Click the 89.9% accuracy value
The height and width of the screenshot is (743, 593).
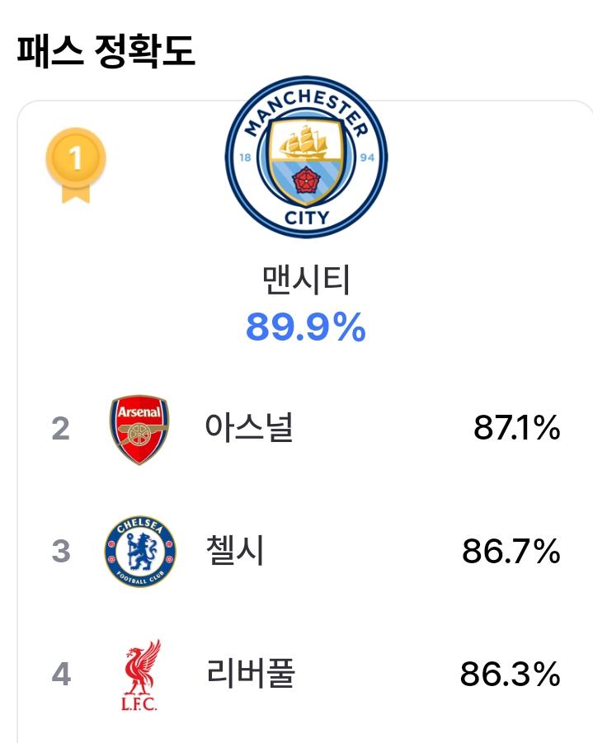(x=306, y=327)
